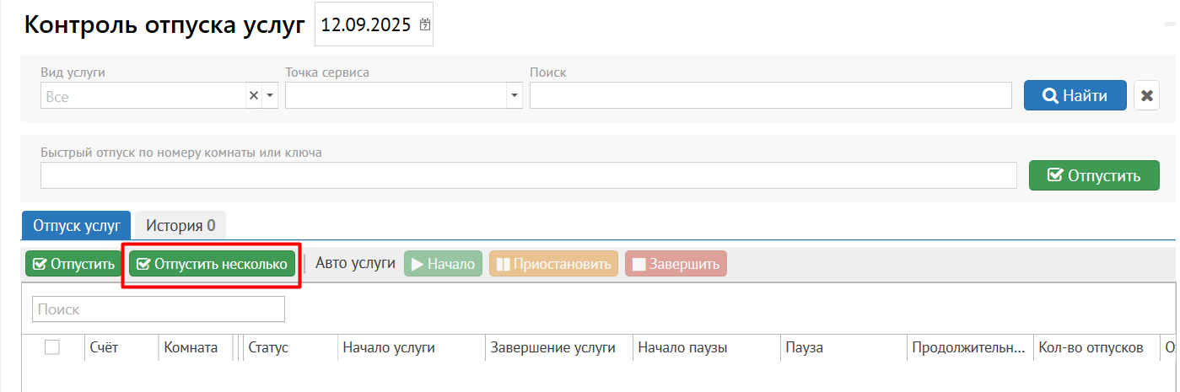Open the calendar date picker icon
This screenshot has width=1180, height=392.
point(425,25)
